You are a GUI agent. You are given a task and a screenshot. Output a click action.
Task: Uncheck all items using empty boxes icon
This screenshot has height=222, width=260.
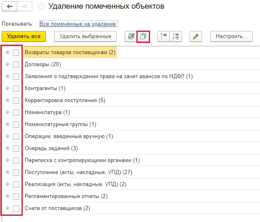coord(143,36)
